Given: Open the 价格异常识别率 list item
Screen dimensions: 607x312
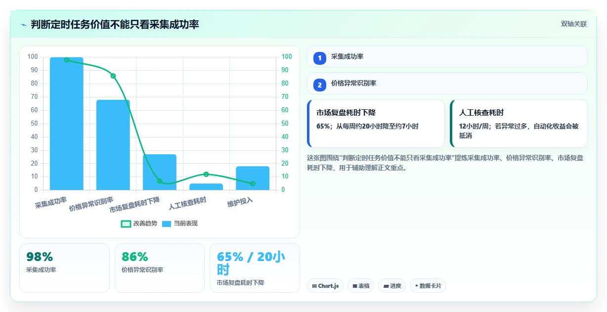Looking at the screenshot, I should click(447, 84).
